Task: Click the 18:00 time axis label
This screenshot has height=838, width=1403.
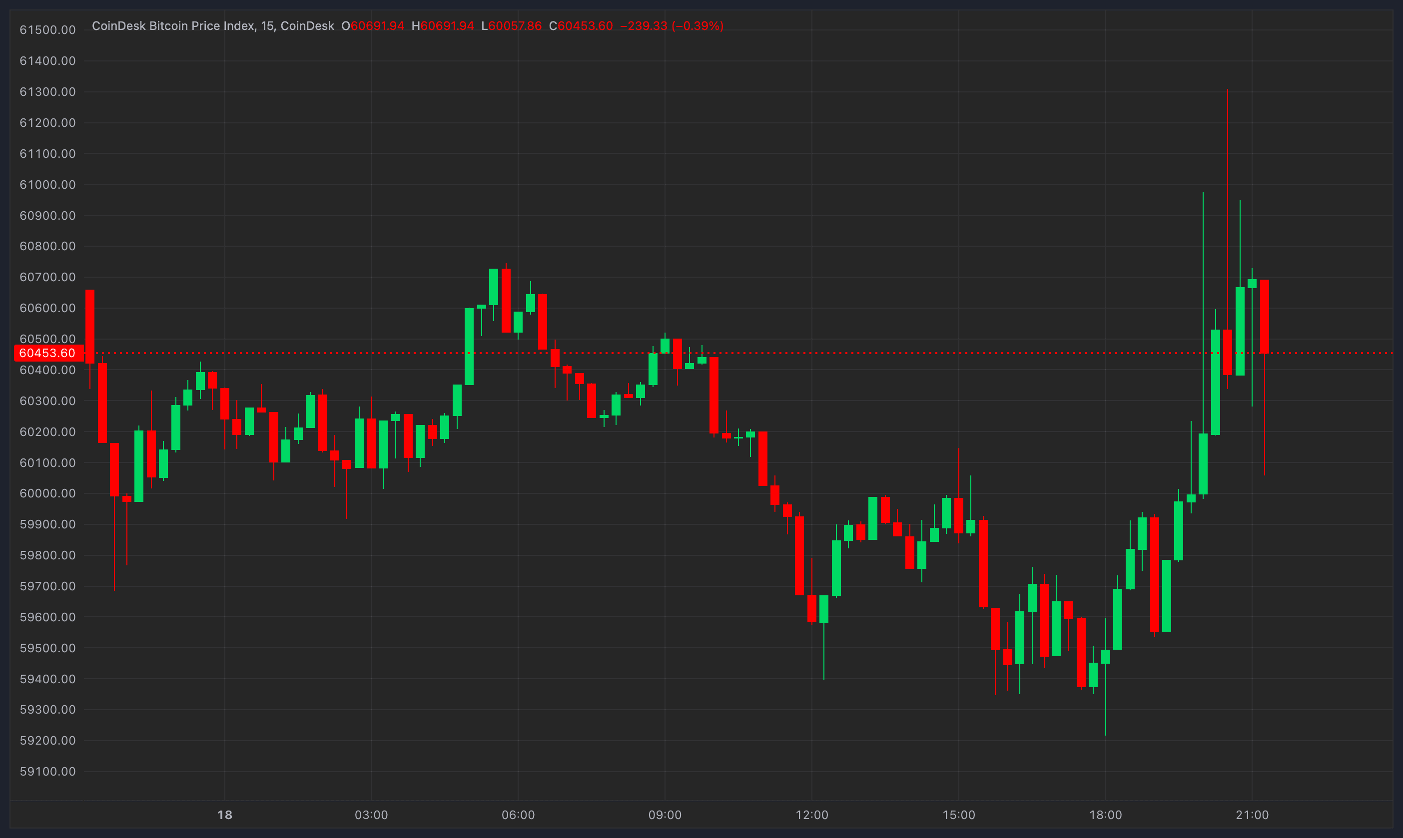Action: [1105, 815]
